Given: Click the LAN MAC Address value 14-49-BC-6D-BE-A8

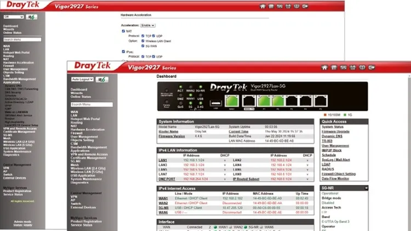Looking at the screenshot, I should pos(279,141).
